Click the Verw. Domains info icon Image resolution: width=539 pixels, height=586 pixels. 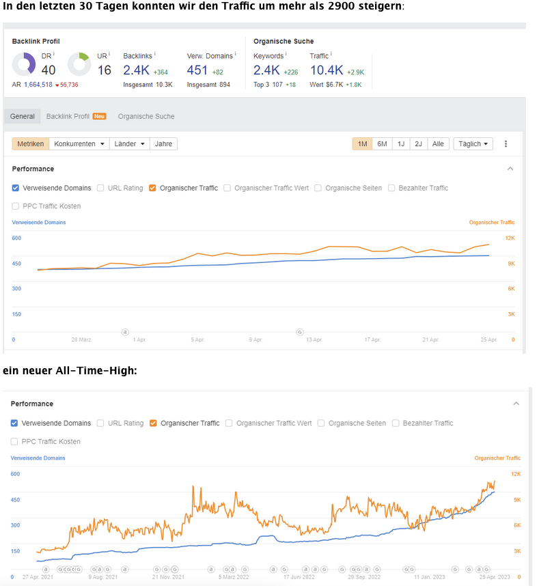234,54
